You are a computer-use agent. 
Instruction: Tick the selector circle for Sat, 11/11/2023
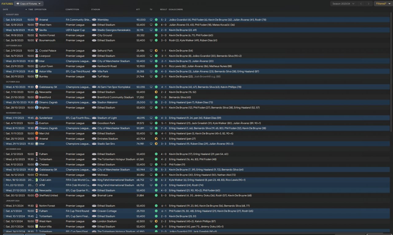4,133
